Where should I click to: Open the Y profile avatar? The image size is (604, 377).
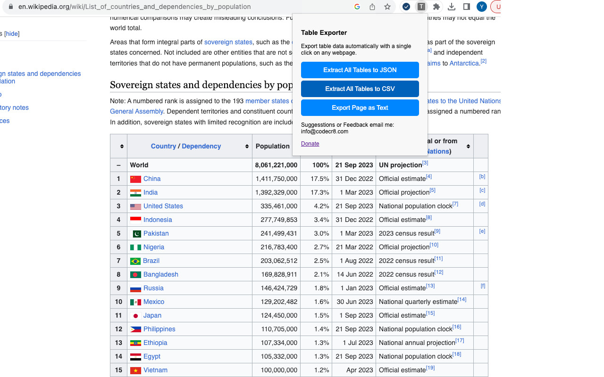tap(482, 7)
